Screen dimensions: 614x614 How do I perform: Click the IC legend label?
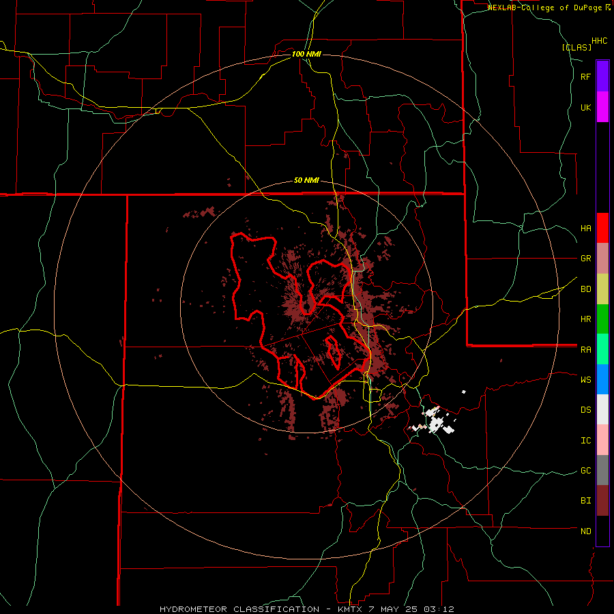pos(585,441)
